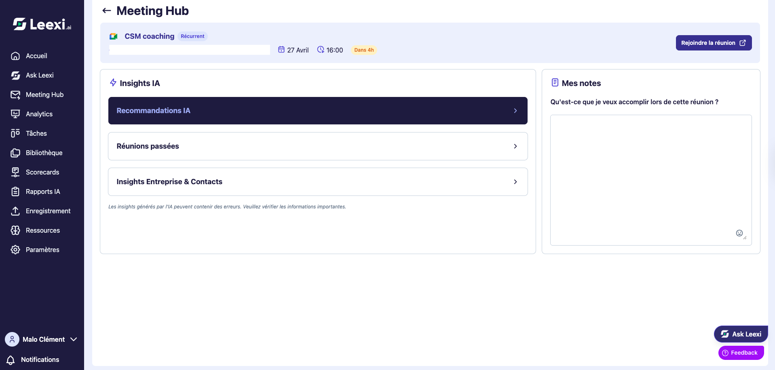
Task: Open the Analytics sidebar icon
Action: 15,114
